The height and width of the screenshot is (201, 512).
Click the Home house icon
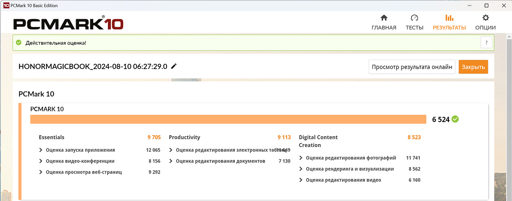[x=384, y=18]
